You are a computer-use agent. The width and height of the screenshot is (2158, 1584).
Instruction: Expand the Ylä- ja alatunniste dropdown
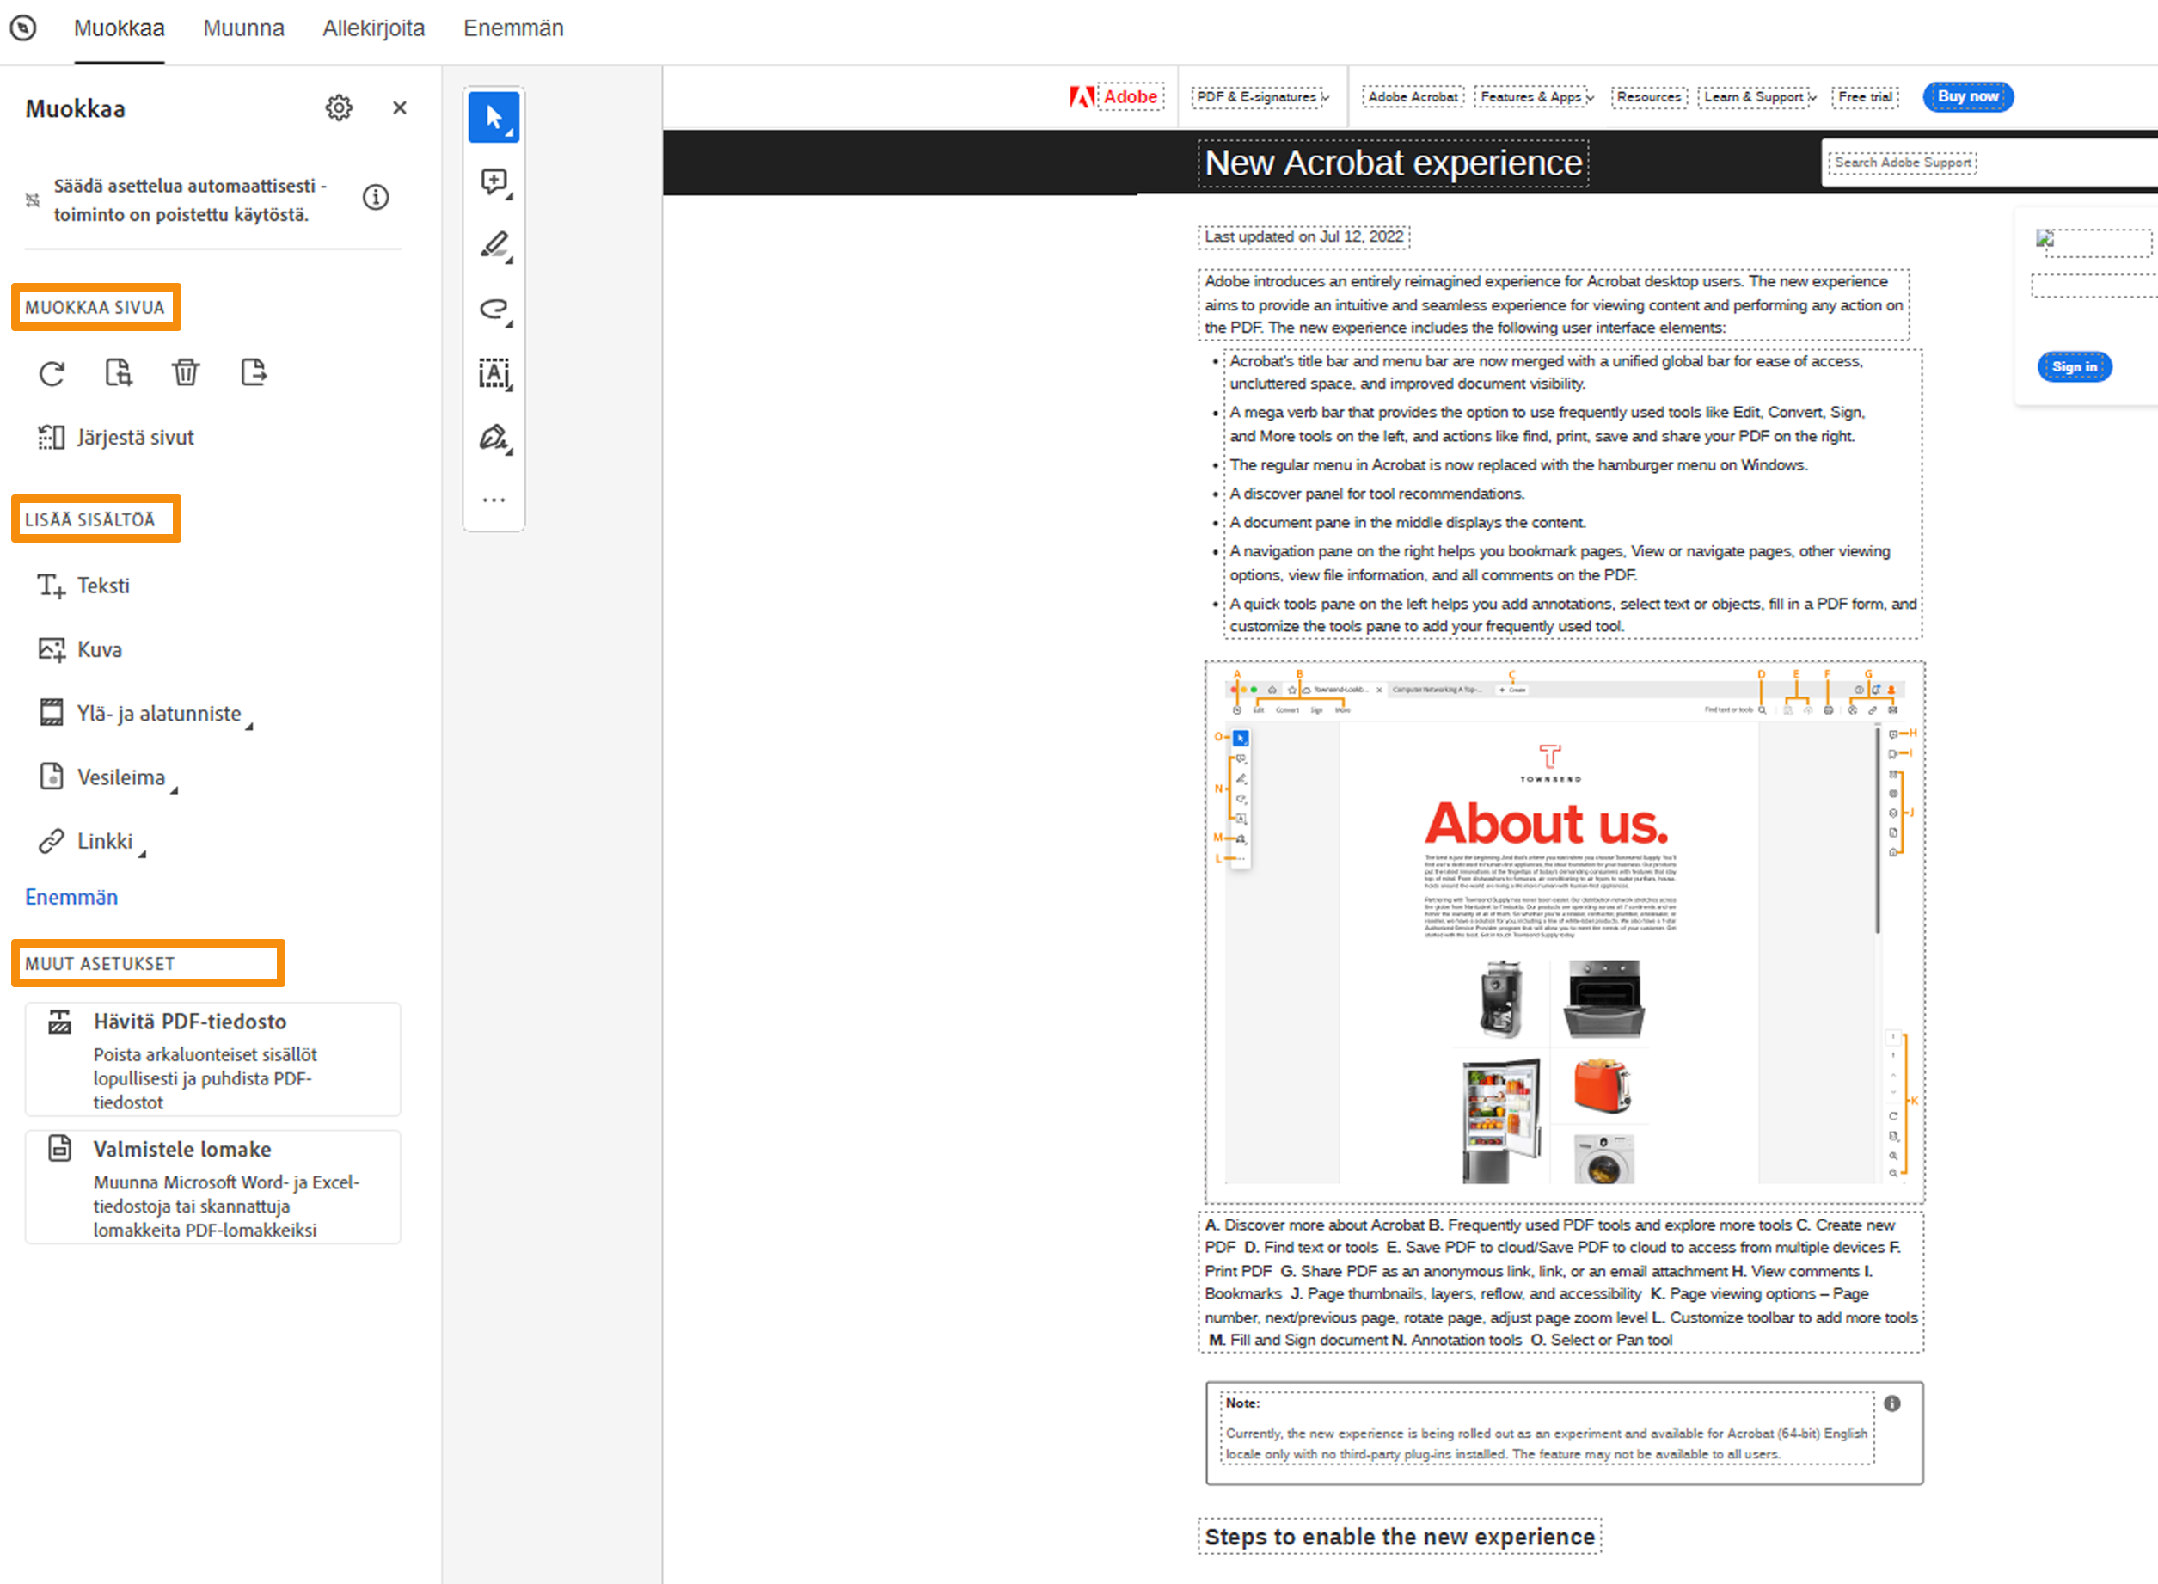(x=159, y=714)
